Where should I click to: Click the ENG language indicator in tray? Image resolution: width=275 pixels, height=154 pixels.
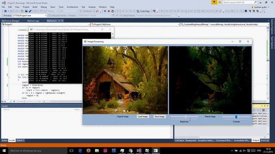(259, 151)
